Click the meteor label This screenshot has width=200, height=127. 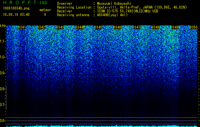45,10
